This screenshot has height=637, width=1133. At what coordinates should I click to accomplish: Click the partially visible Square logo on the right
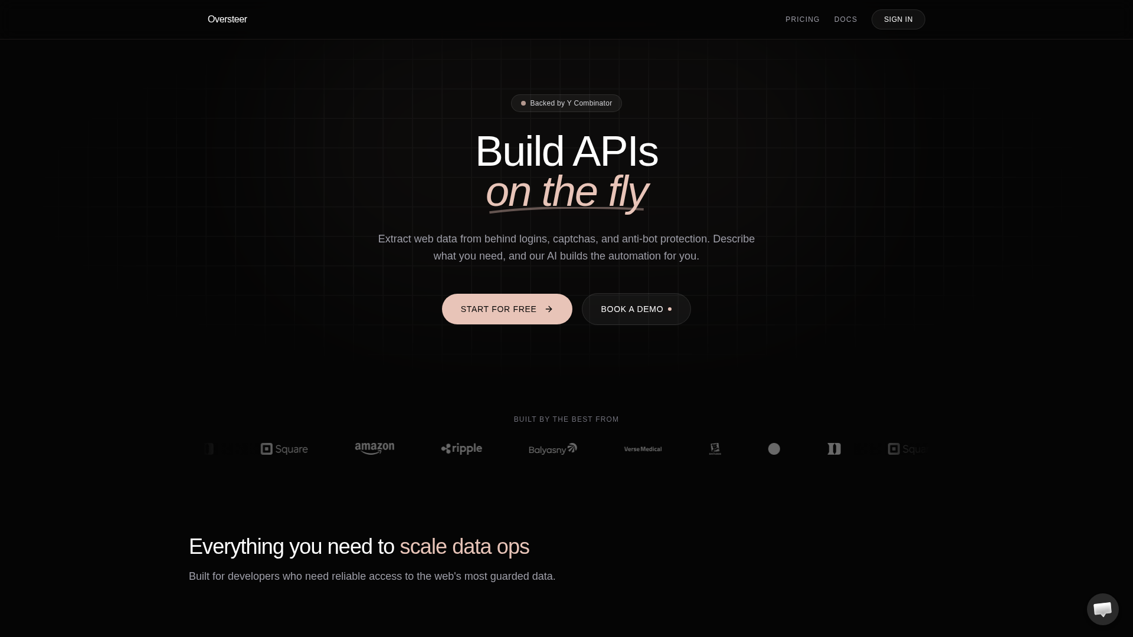pyautogui.click(x=906, y=449)
